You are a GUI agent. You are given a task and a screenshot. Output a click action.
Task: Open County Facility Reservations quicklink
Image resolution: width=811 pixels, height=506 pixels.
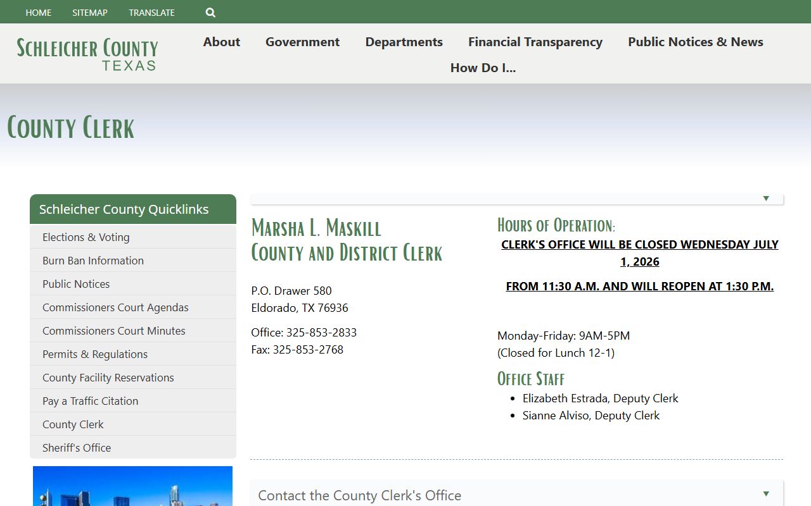tap(133, 378)
